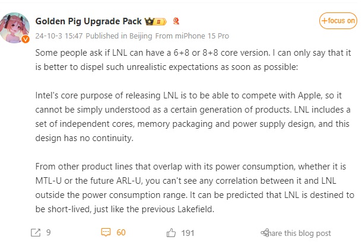362x243 pixels.
Task: Open the 24-10-3 15:47 timestamp link
Action: coord(59,36)
